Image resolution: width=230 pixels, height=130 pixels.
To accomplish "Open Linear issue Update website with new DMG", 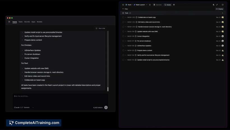I will (x=148, y=31).
